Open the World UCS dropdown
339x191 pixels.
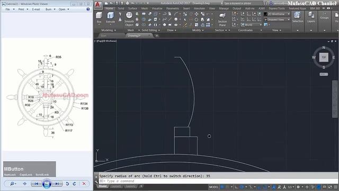(x=251, y=25)
